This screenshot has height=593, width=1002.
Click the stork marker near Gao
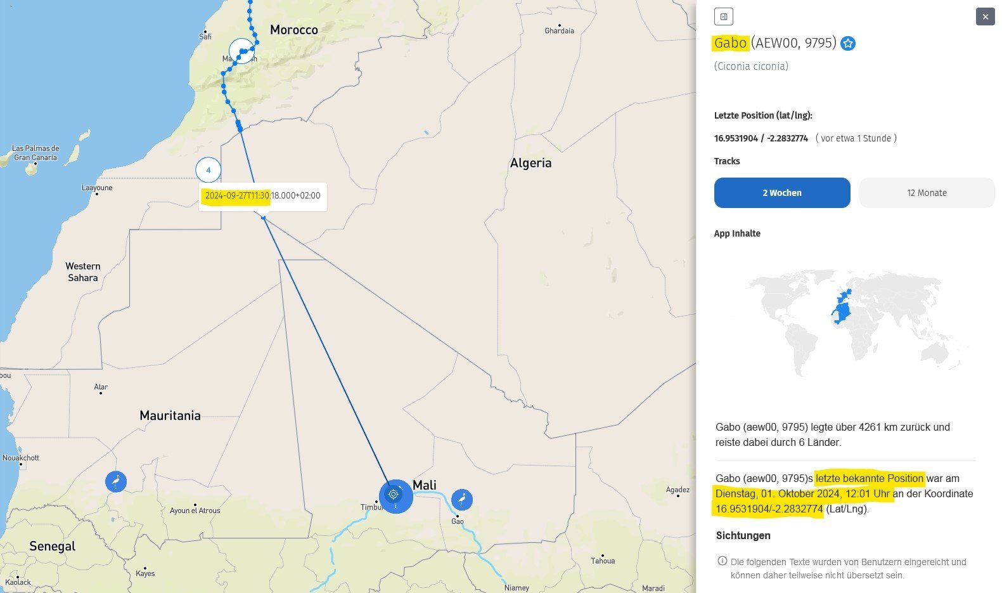(462, 500)
